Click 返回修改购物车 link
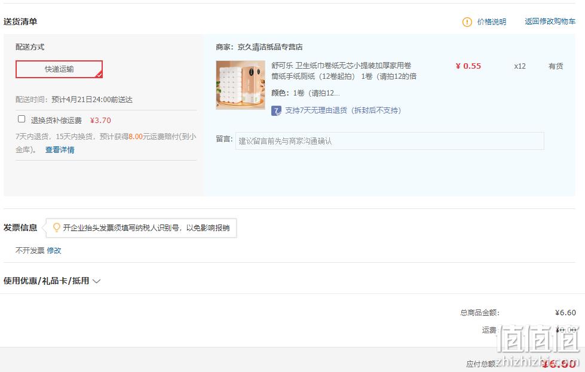585x372 pixels. 550,21
